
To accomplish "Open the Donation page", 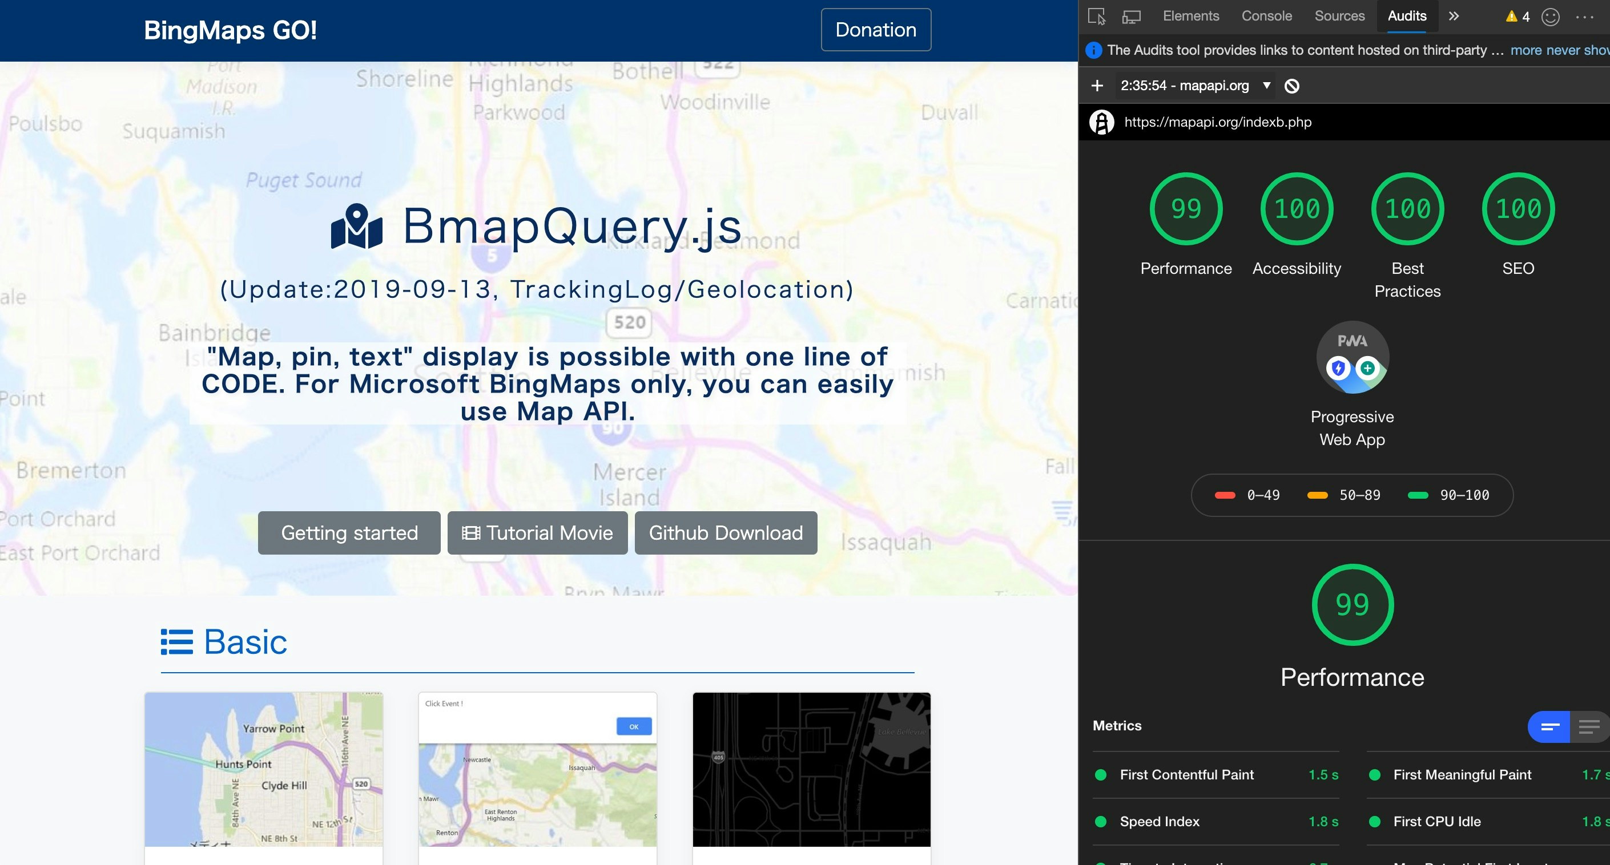I will pyautogui.click(x=876, y=29).
